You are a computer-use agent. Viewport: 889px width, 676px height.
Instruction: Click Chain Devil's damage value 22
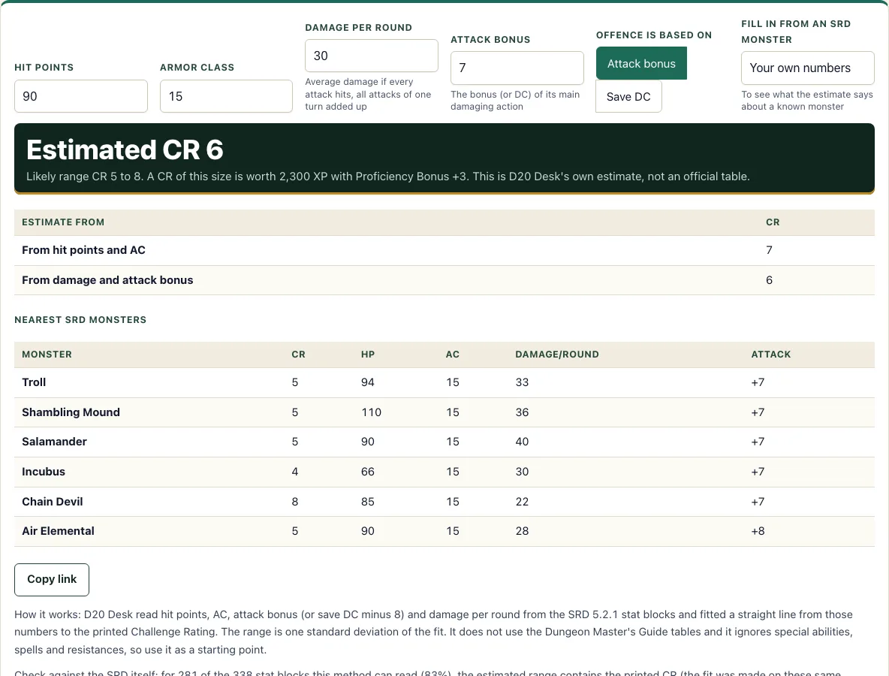coord(522,502)
